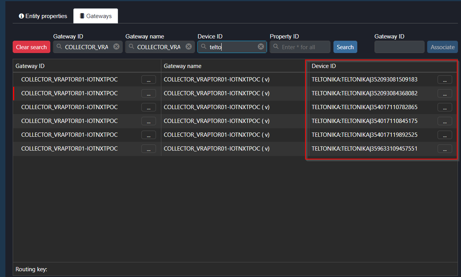461x277 pixels.
Task: Click the magnifier icon in the Gateway name field
Action: pyautogui.click(x=131, y=47)
